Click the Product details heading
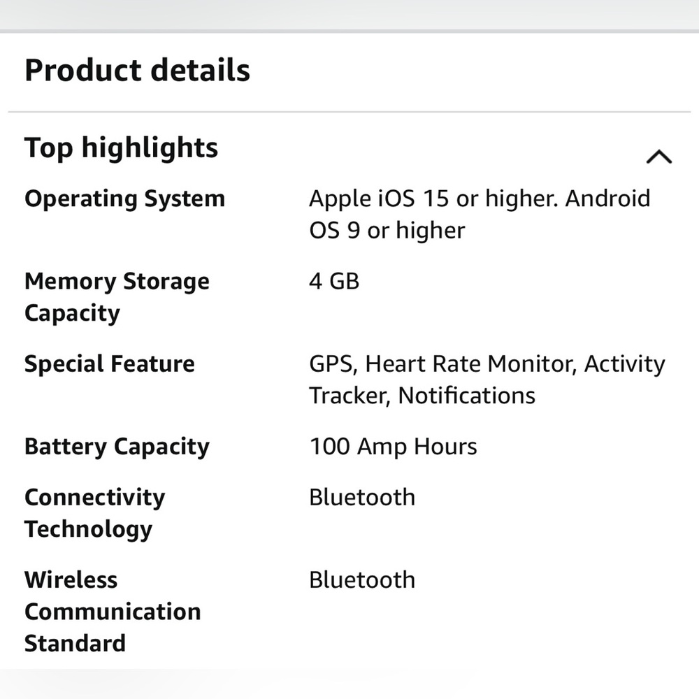 [x=137, y=71]
